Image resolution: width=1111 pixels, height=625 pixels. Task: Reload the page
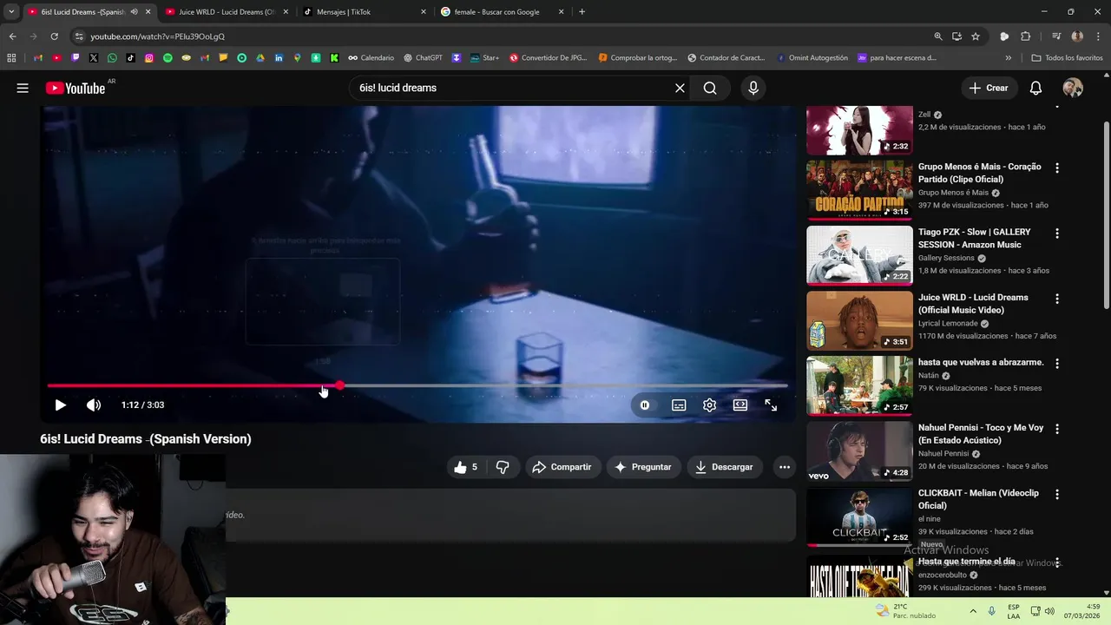[54, 36]
